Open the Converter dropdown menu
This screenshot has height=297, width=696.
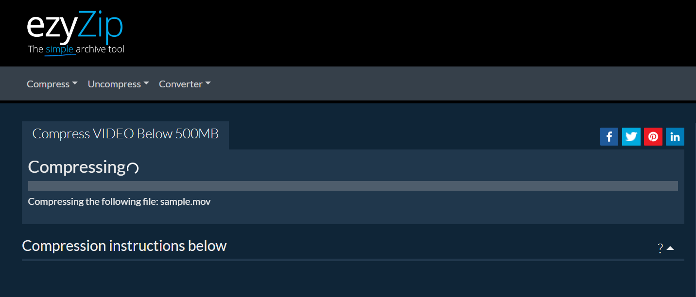(185, 84)
